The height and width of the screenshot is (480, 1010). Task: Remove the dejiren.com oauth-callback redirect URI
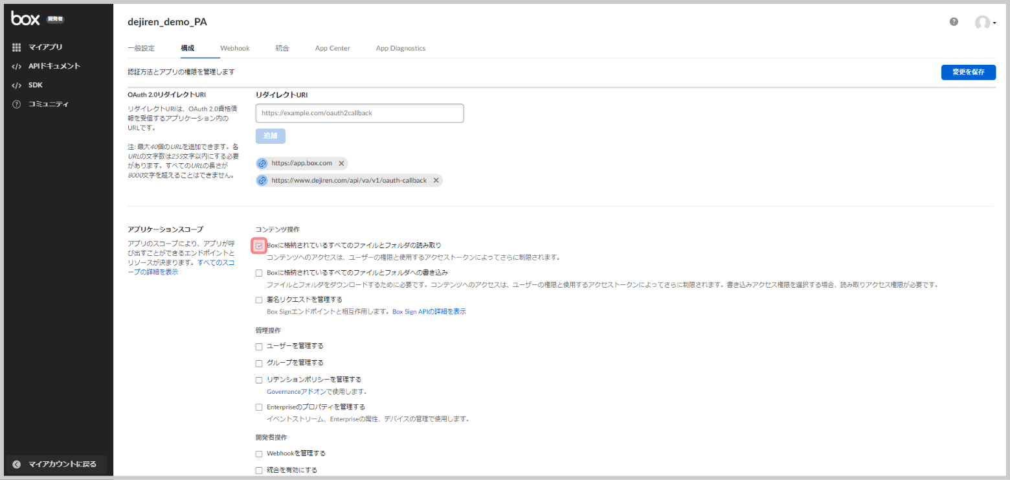pyautogui.click(x=436, y=180)
